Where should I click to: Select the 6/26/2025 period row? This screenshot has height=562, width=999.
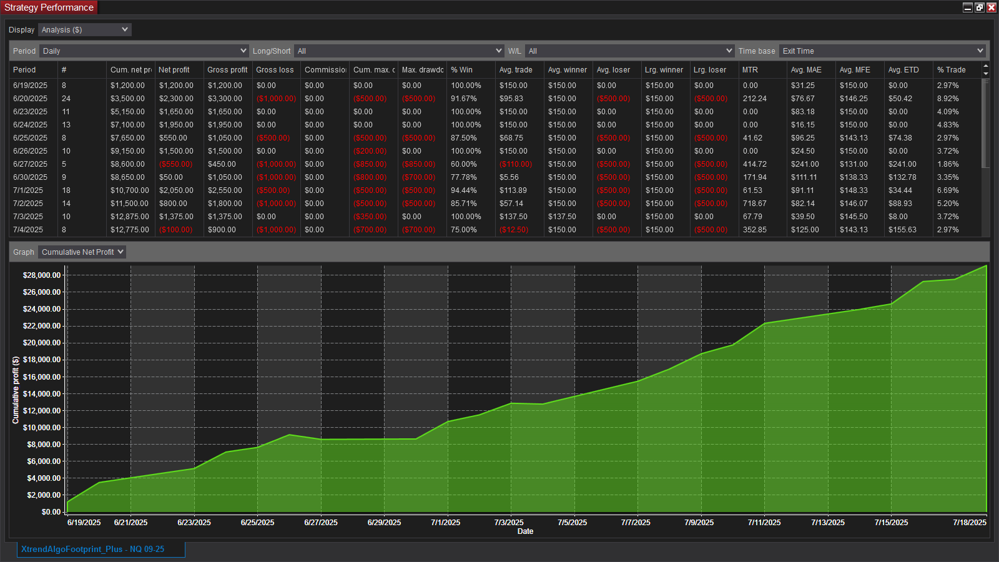click(x=495, y=151)
